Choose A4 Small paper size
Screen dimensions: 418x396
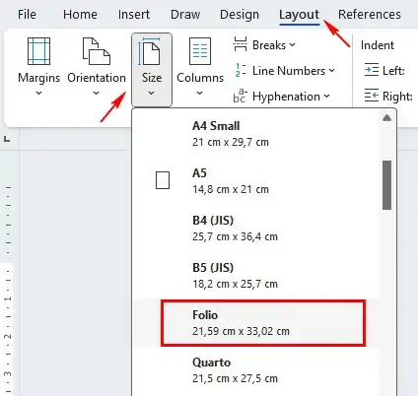255,134
